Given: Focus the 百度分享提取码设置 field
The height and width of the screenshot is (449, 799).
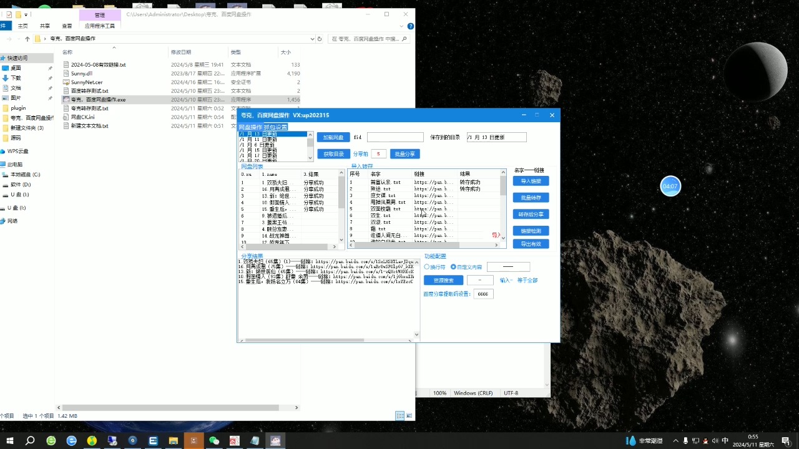Looking at the screenshot, I should click(483, 294).
